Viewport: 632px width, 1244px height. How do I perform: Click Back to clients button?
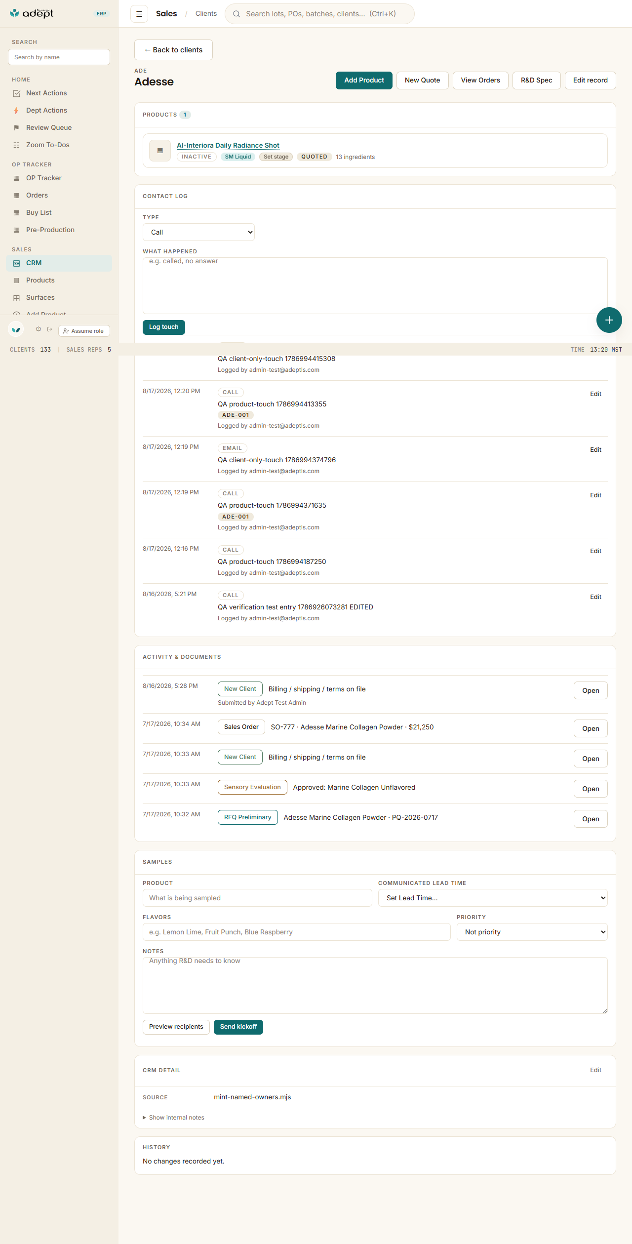coord(173,50)
